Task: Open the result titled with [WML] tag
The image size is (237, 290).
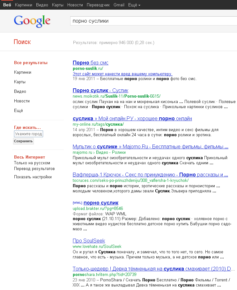Action: pyautogui.click(x=101, y=203)
